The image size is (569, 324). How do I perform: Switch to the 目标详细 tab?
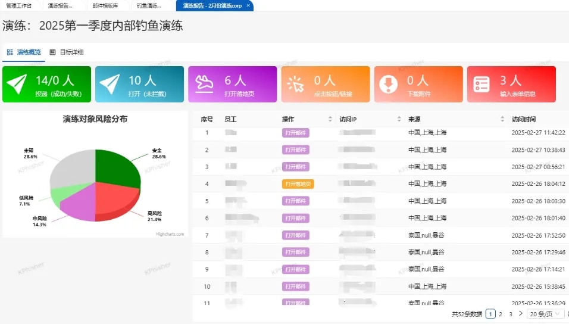(67, 52)
